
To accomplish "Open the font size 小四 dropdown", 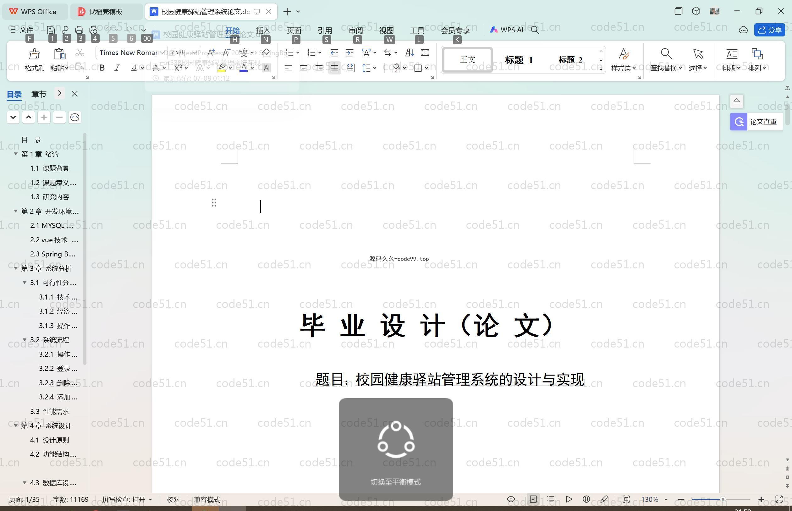I will click(195, 52).
